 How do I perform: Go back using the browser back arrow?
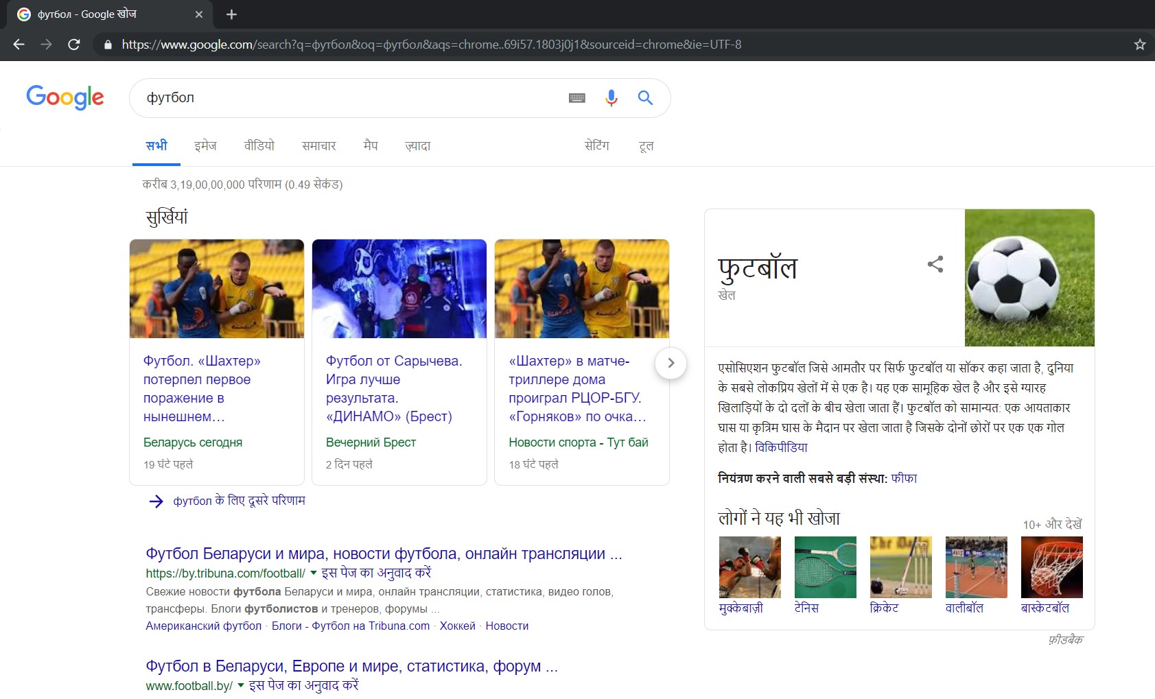(x=19, y=45)
